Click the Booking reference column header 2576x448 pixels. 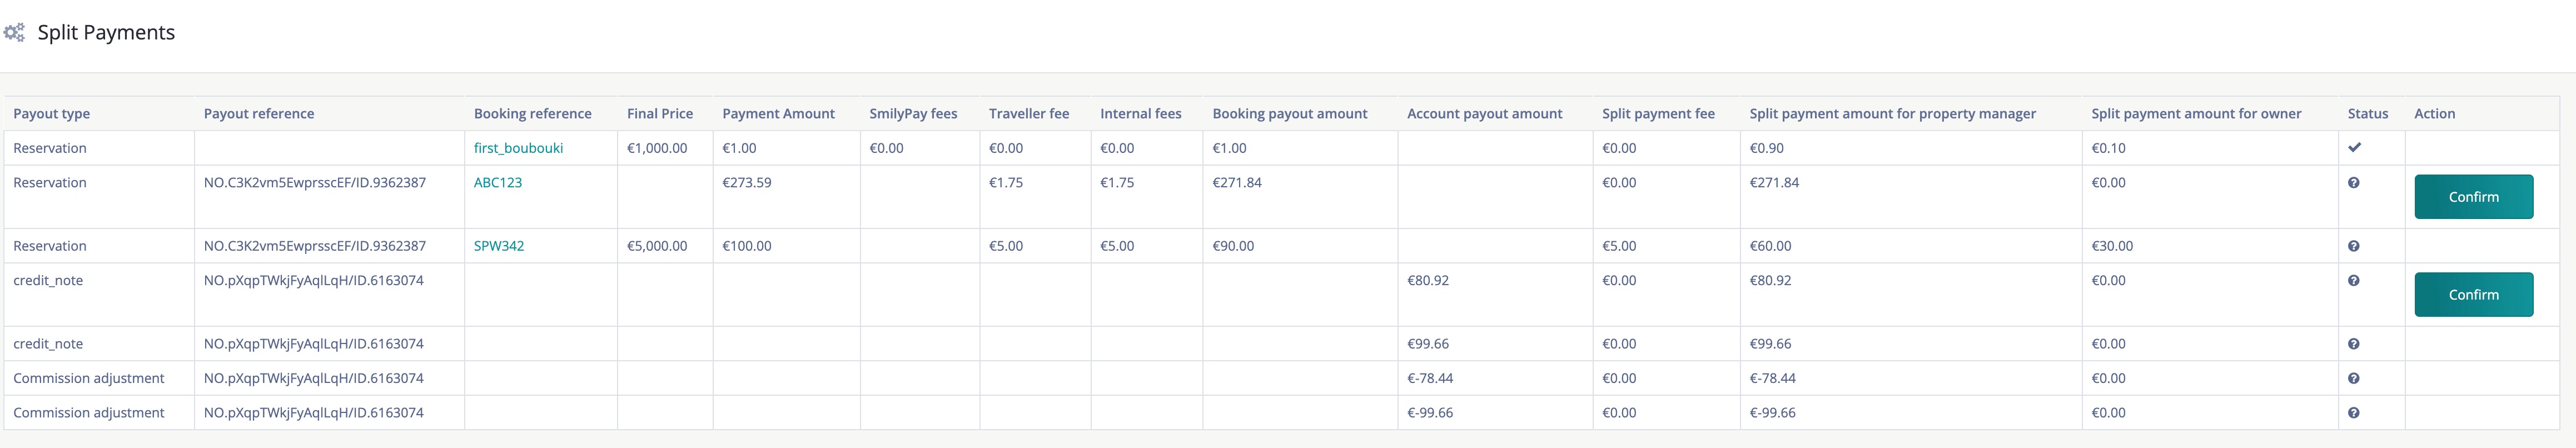tap(532, 114)
